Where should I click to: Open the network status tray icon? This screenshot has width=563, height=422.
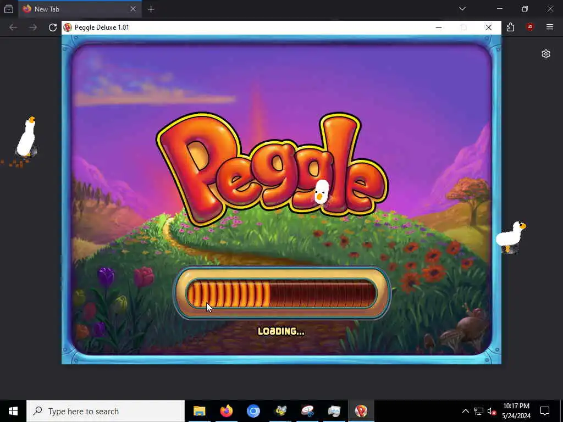(479, 411)
